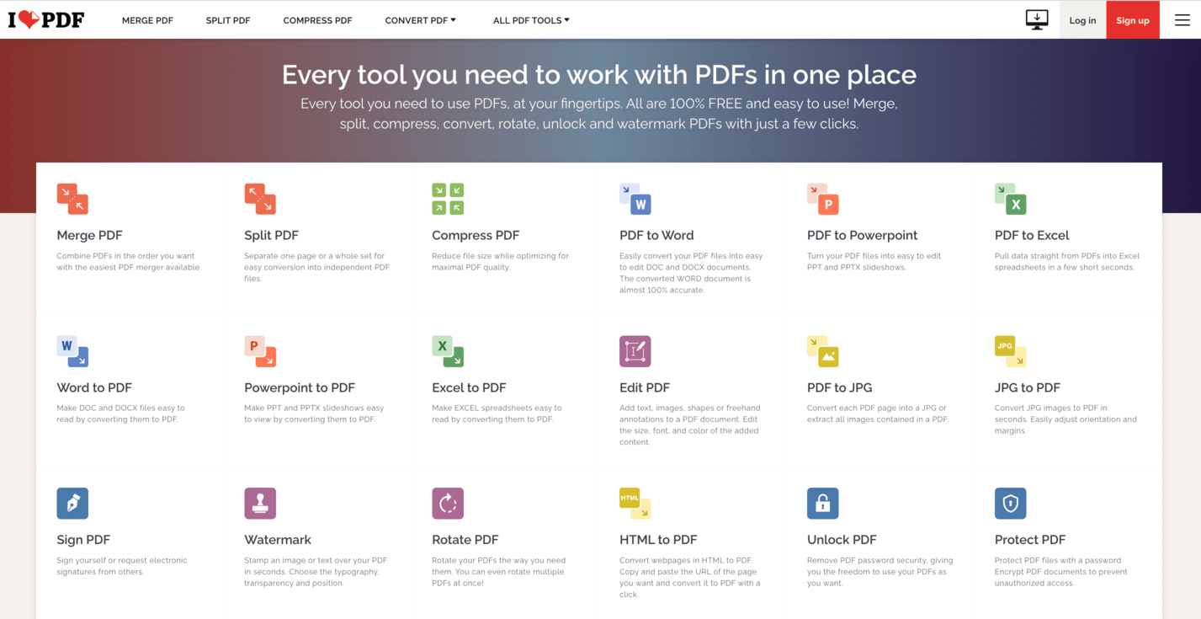Click the PDF to Excel icon
Screen dimensions: 1201x619
(1011, 199)
